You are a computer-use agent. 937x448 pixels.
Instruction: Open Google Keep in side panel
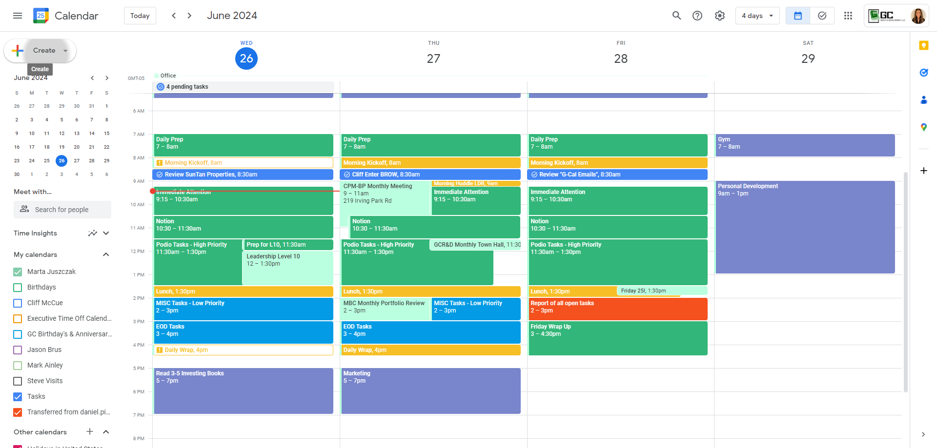[x=923, y=45]
